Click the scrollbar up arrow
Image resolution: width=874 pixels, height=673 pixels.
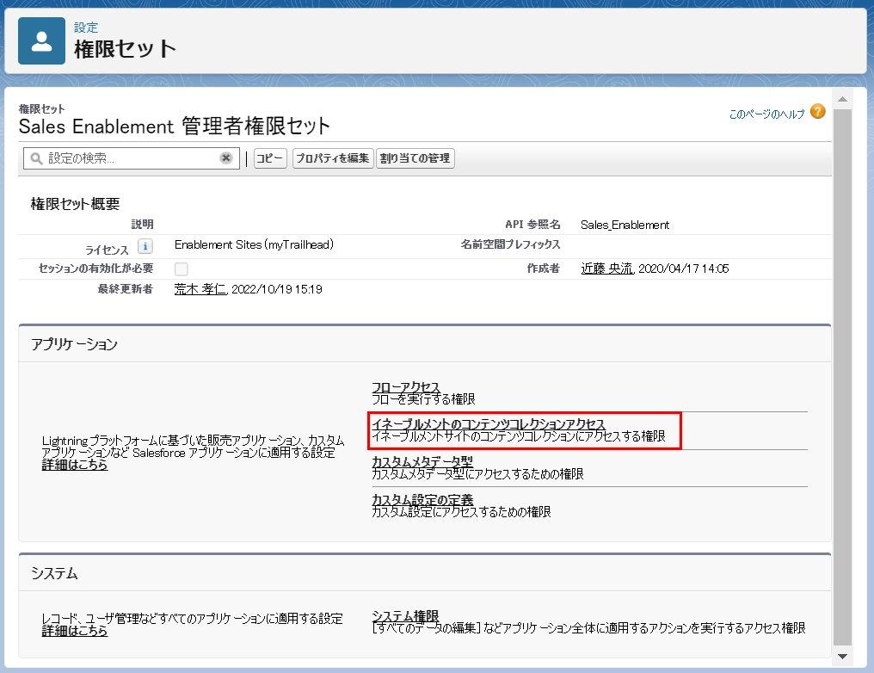pos(842,99)
